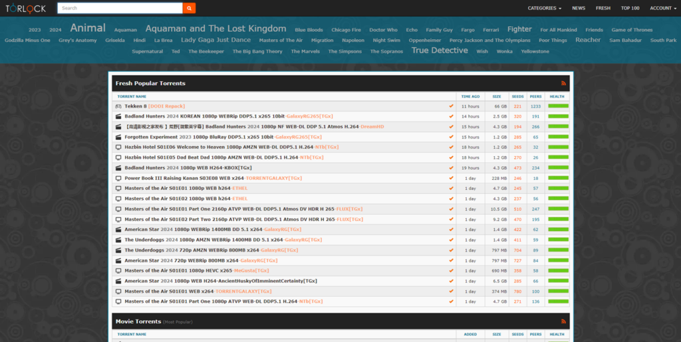The width and height of the screenshot is (681, 342).
Task: Click TV icon beside Masters of the Air S01E01 ETHEL
Action: 118,189
